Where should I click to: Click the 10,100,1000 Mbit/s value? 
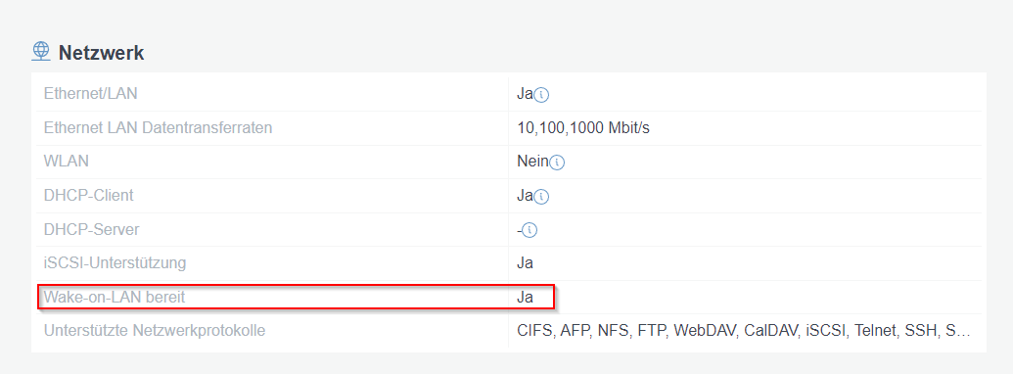click(x=583, y=128)
